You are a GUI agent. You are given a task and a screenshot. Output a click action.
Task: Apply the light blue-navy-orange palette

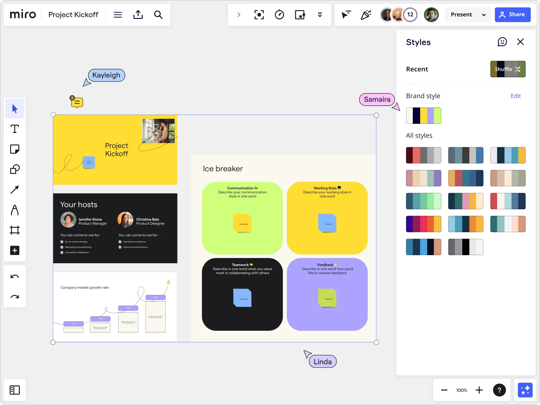(x=466, y=224)
